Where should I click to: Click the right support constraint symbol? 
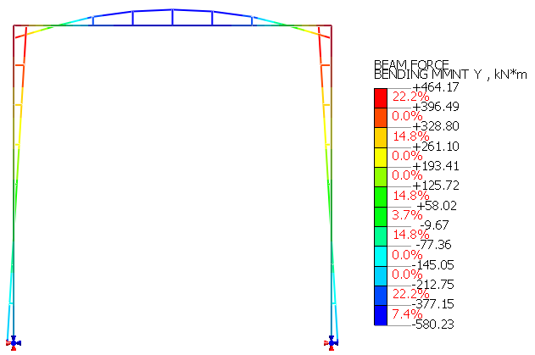point(331,343)
